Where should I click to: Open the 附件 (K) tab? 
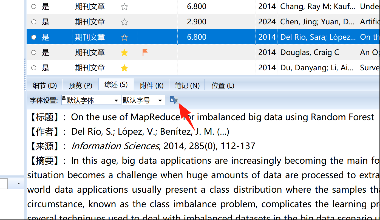coord(152,86)
